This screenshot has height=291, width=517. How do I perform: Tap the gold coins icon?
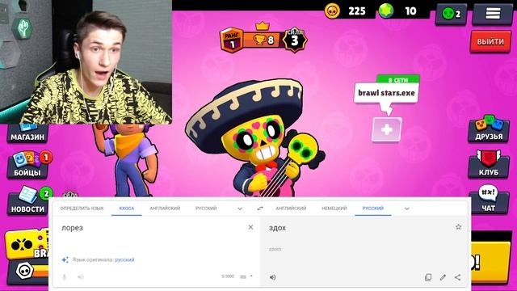(332, 11)
